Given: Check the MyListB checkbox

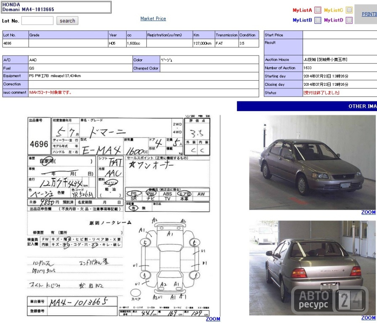Looking at the screenshot, I should point(318,20).
